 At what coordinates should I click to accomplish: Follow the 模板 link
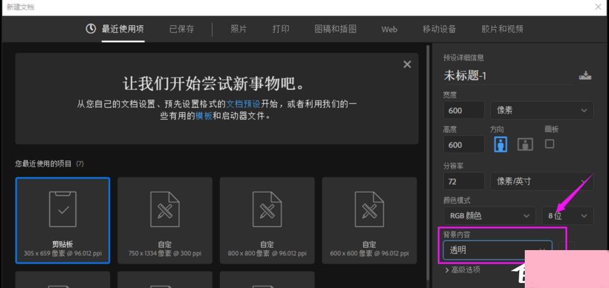pyautogui.click(x=204, y=116)
